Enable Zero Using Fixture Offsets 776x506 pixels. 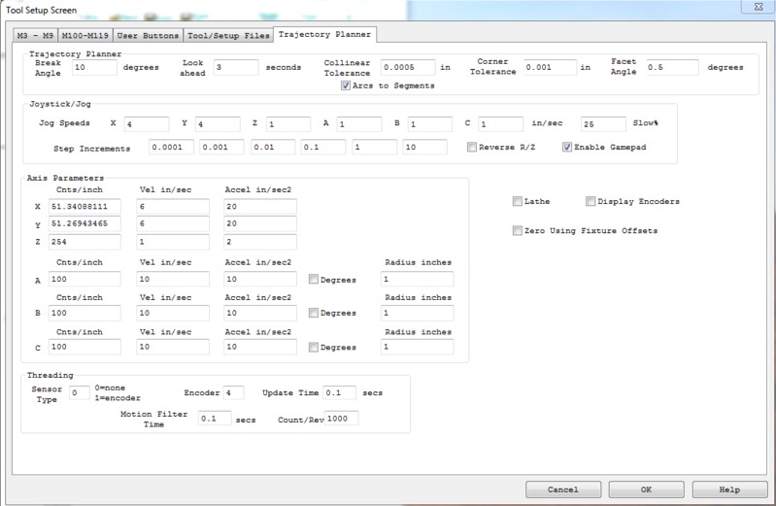tap(517, 231)
